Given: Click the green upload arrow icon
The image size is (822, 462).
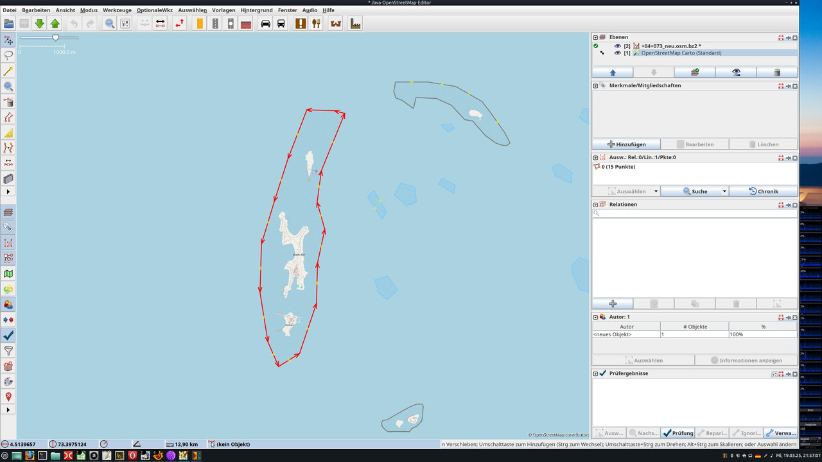Looking at the screenshot, I should coord(55,24).
